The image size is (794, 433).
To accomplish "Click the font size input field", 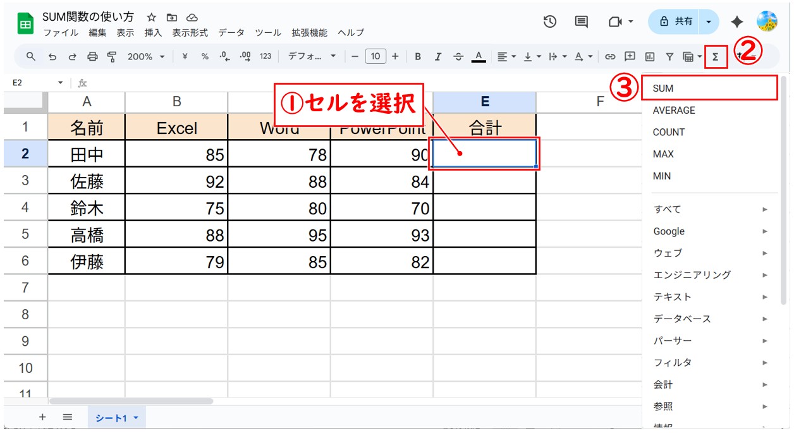I will point(375,57).
